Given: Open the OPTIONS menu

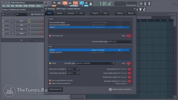Looking at the screenshot, I should tap(31, 6).
